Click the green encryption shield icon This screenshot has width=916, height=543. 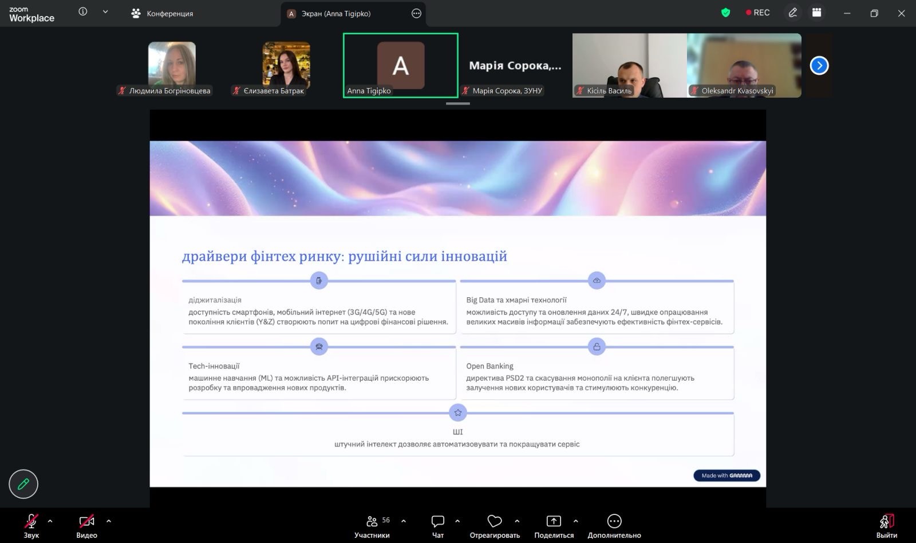click(x=725, y=13)
